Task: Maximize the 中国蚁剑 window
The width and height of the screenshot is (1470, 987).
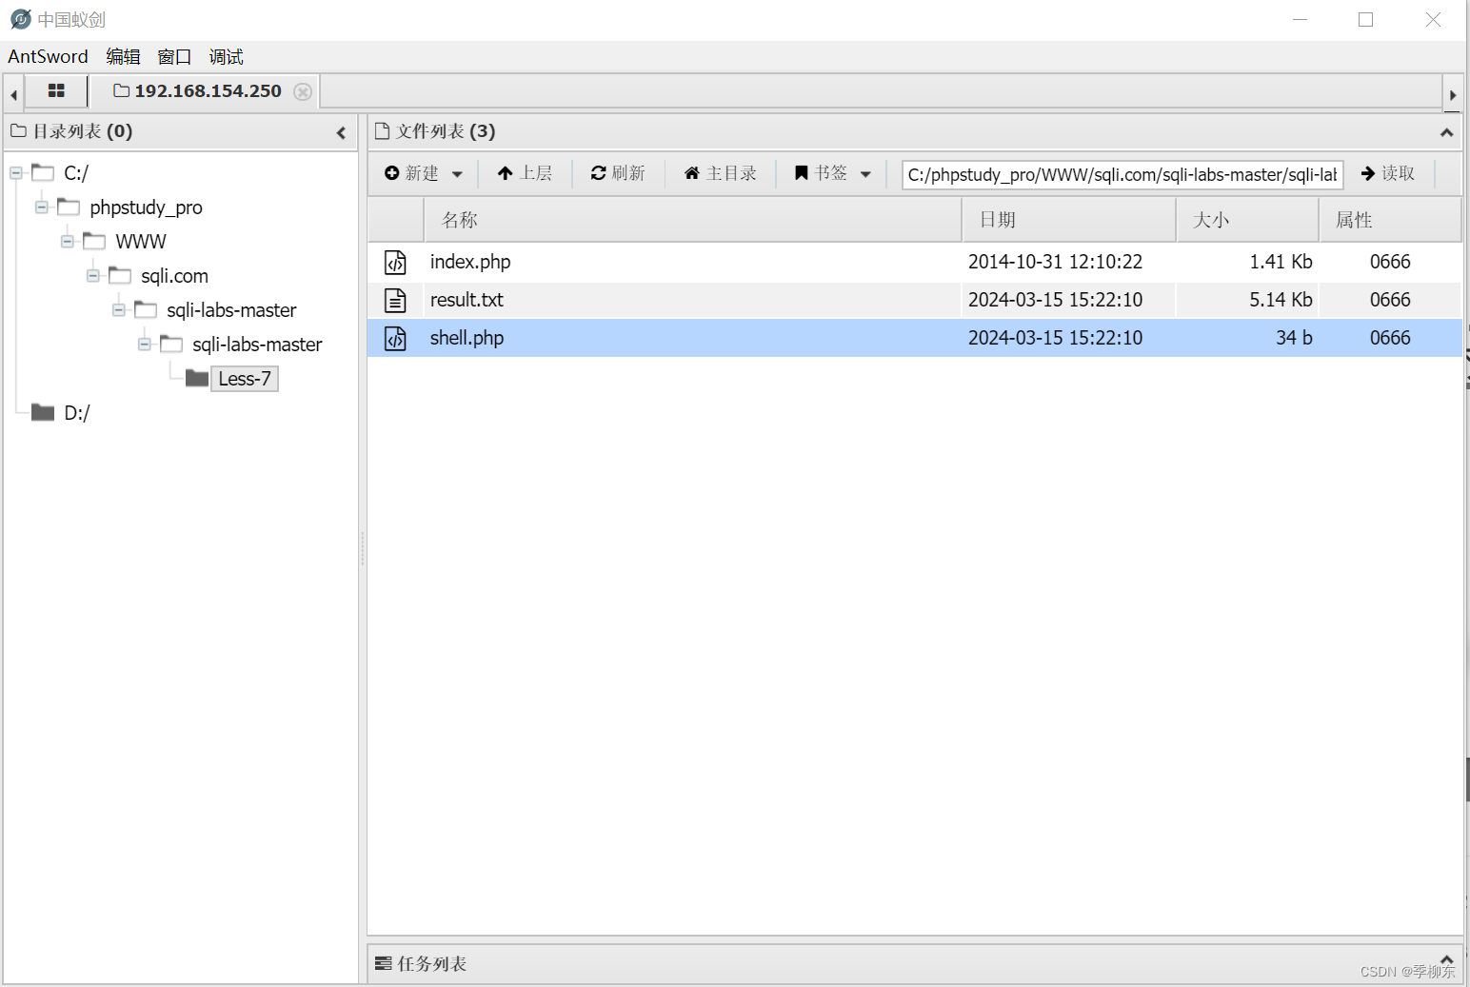Action: click(x=1365, y=19)
